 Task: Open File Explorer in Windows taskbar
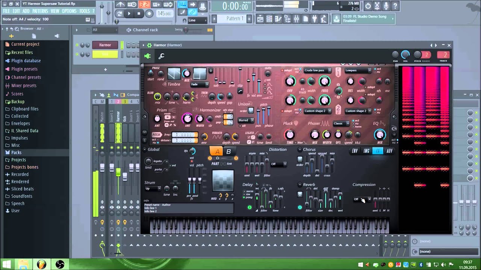click(23, 264)
